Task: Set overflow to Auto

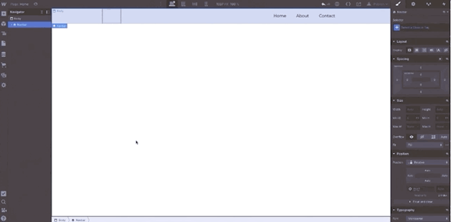Action: click(443, 137)
